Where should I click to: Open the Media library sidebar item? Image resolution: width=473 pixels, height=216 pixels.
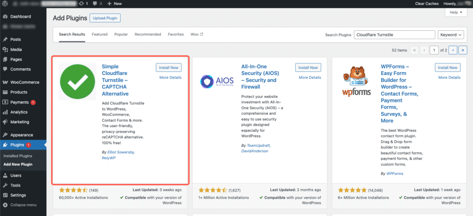pos(16,49)
